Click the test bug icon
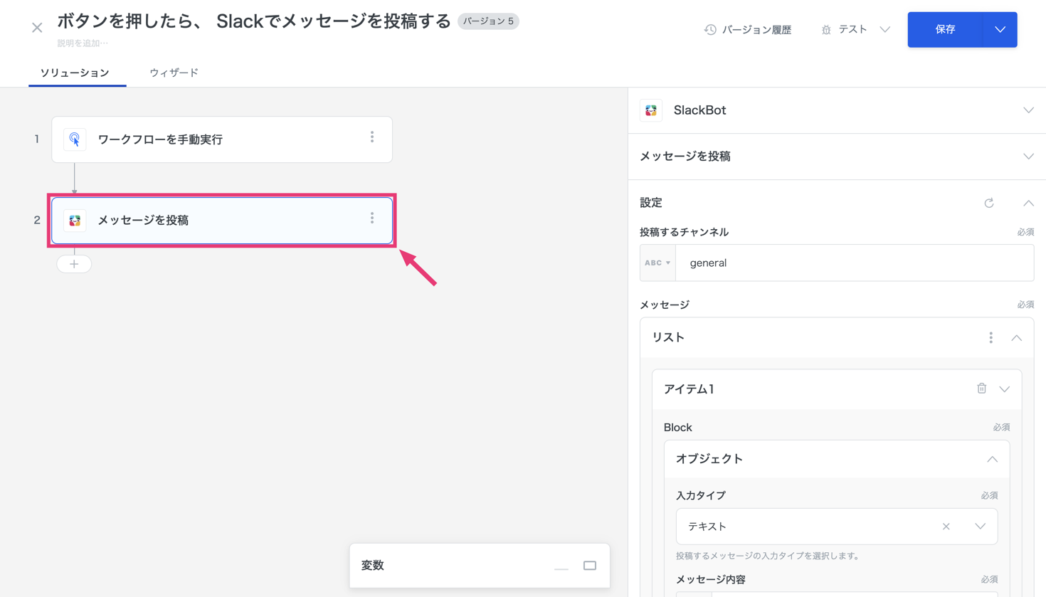The image size is (1046, 597). [x=826, y=30]
